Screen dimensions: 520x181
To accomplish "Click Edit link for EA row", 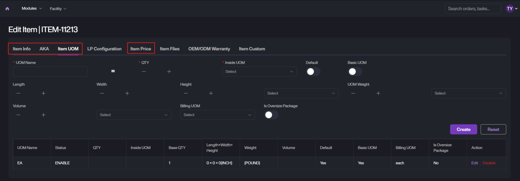I will pyautogui.click(x=475, y=163).
